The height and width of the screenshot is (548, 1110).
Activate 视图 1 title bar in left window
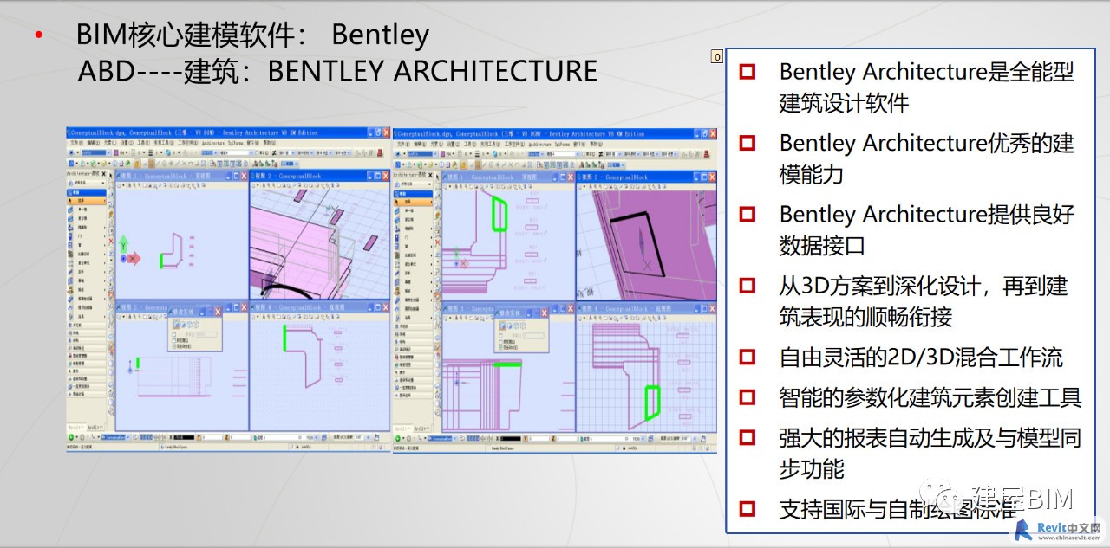click(181, 176)
